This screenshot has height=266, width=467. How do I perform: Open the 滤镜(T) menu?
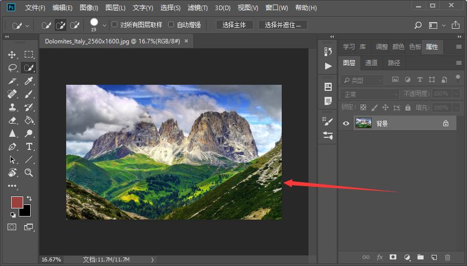[x=197, y=8]
